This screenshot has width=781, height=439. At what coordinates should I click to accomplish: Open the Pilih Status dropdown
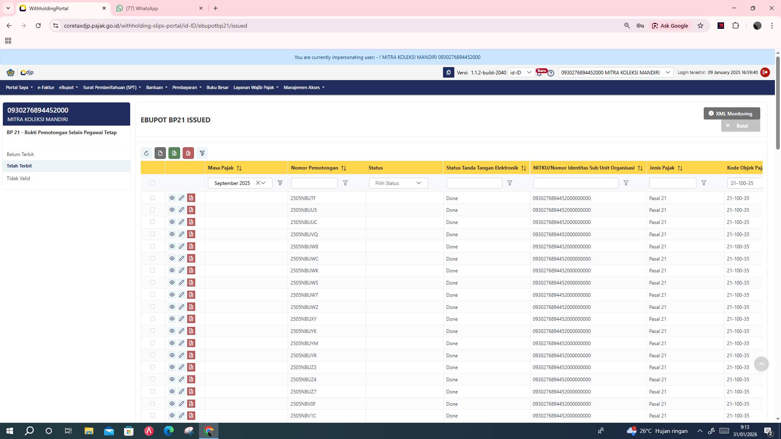click(x=398, y=183)
